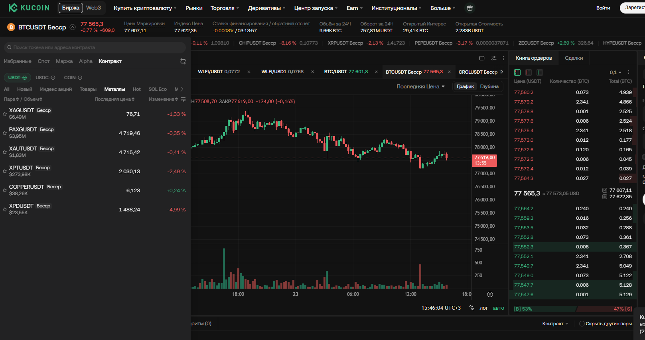The width and height of the screenshot is (645, 340).
Task: Open the order book three-dot menu
Action: (629, 72)
